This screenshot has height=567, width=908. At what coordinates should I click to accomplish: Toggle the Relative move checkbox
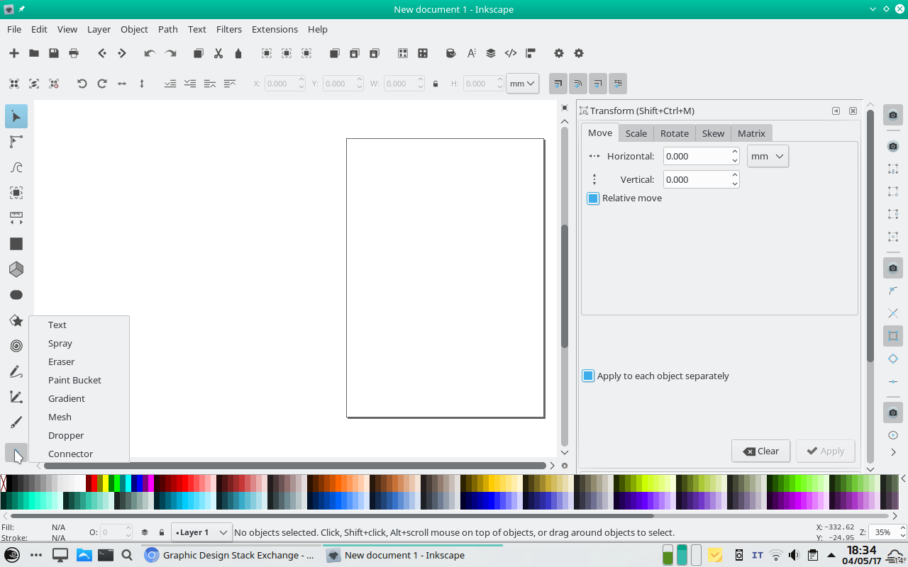[x=593, y=198]
